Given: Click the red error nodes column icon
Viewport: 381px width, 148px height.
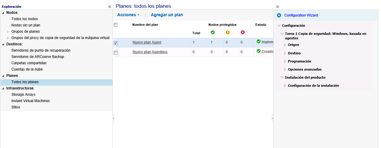Looking at the screenshot, I should pos(243,32).
